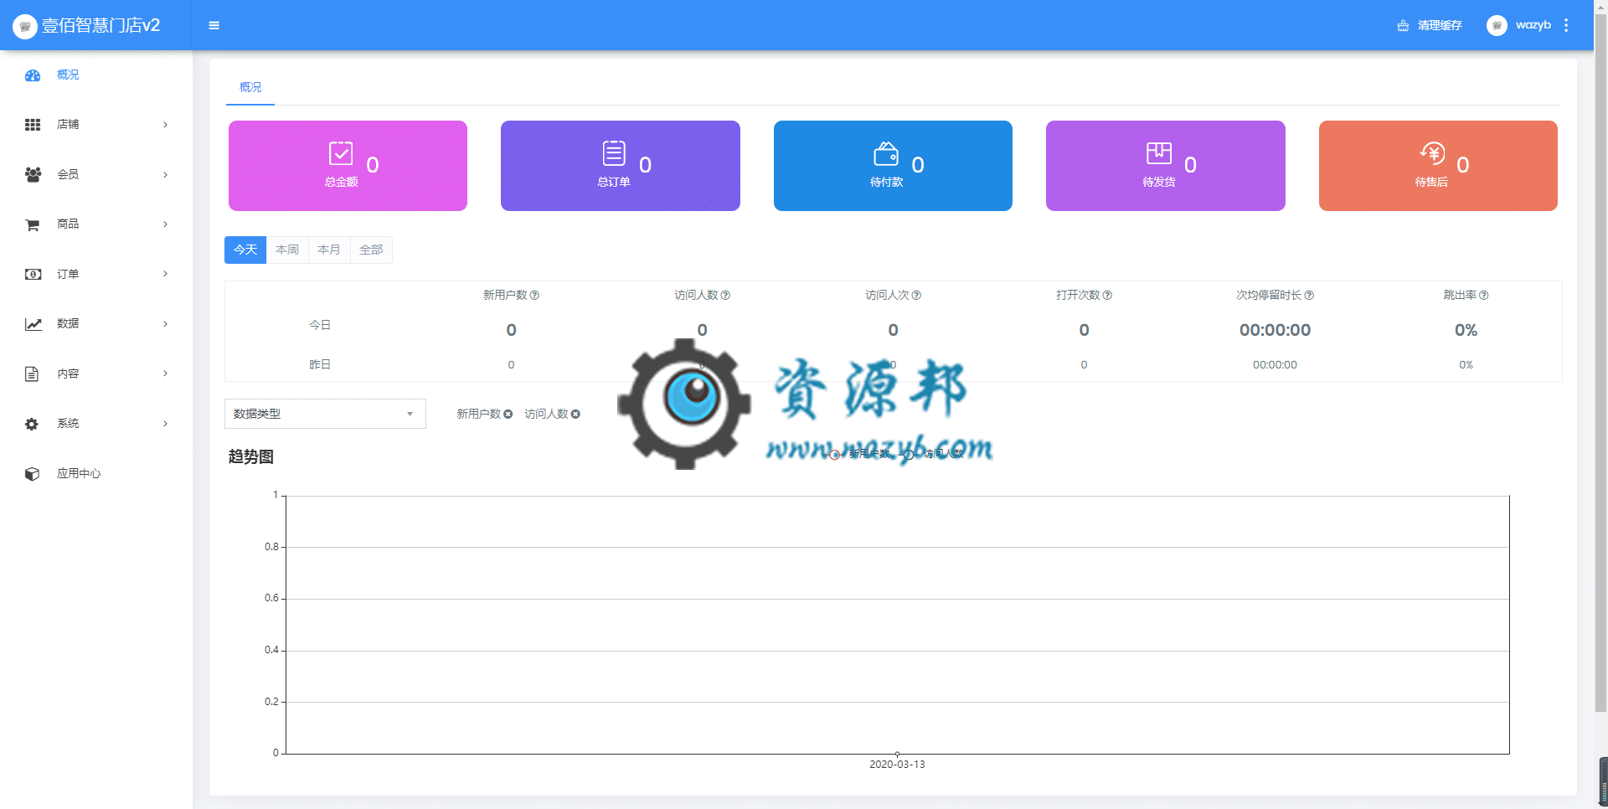Remove the 新用户数 tag with its x
1608x809 pixels.
pyautogui.click(x=508, y=415)
